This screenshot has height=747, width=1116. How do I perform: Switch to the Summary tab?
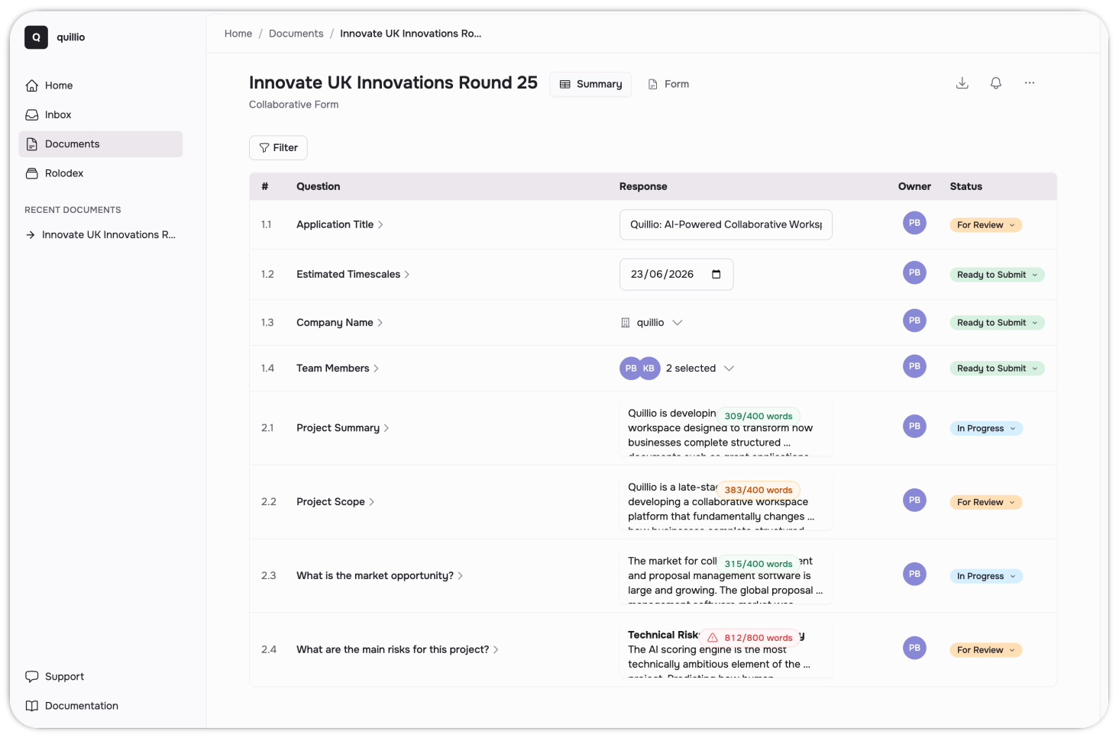[590, 84]
